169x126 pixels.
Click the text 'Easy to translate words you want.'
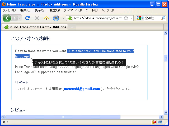tap(41, 51)
